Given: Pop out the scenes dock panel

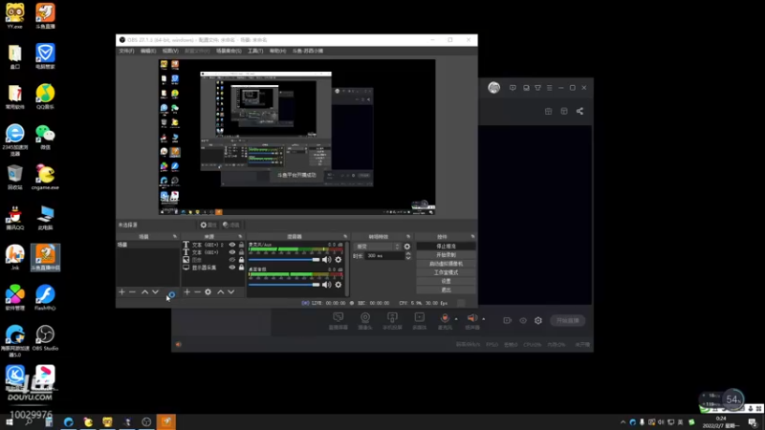Looking at the screenshot, I should click(x=175, y=236).
